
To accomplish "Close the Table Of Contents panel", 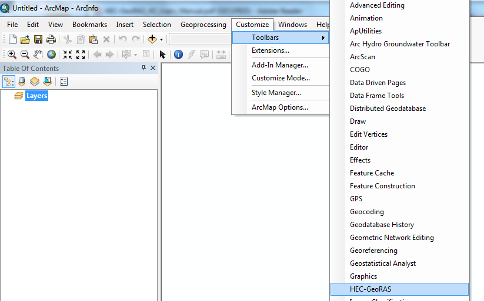I will (x=153, y=69).
